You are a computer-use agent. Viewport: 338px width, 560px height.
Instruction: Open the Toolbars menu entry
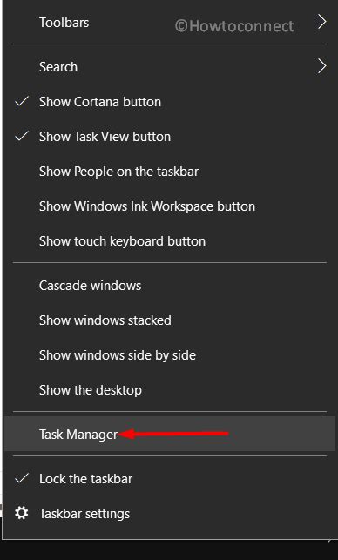[169, 23]
